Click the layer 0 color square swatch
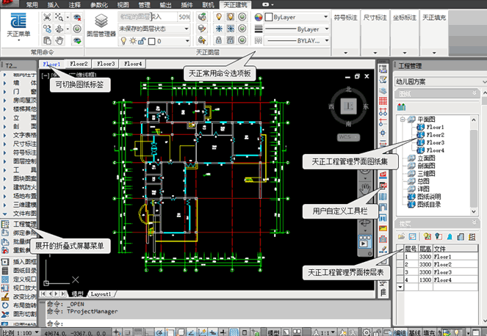487x336 pixels. 151,41
